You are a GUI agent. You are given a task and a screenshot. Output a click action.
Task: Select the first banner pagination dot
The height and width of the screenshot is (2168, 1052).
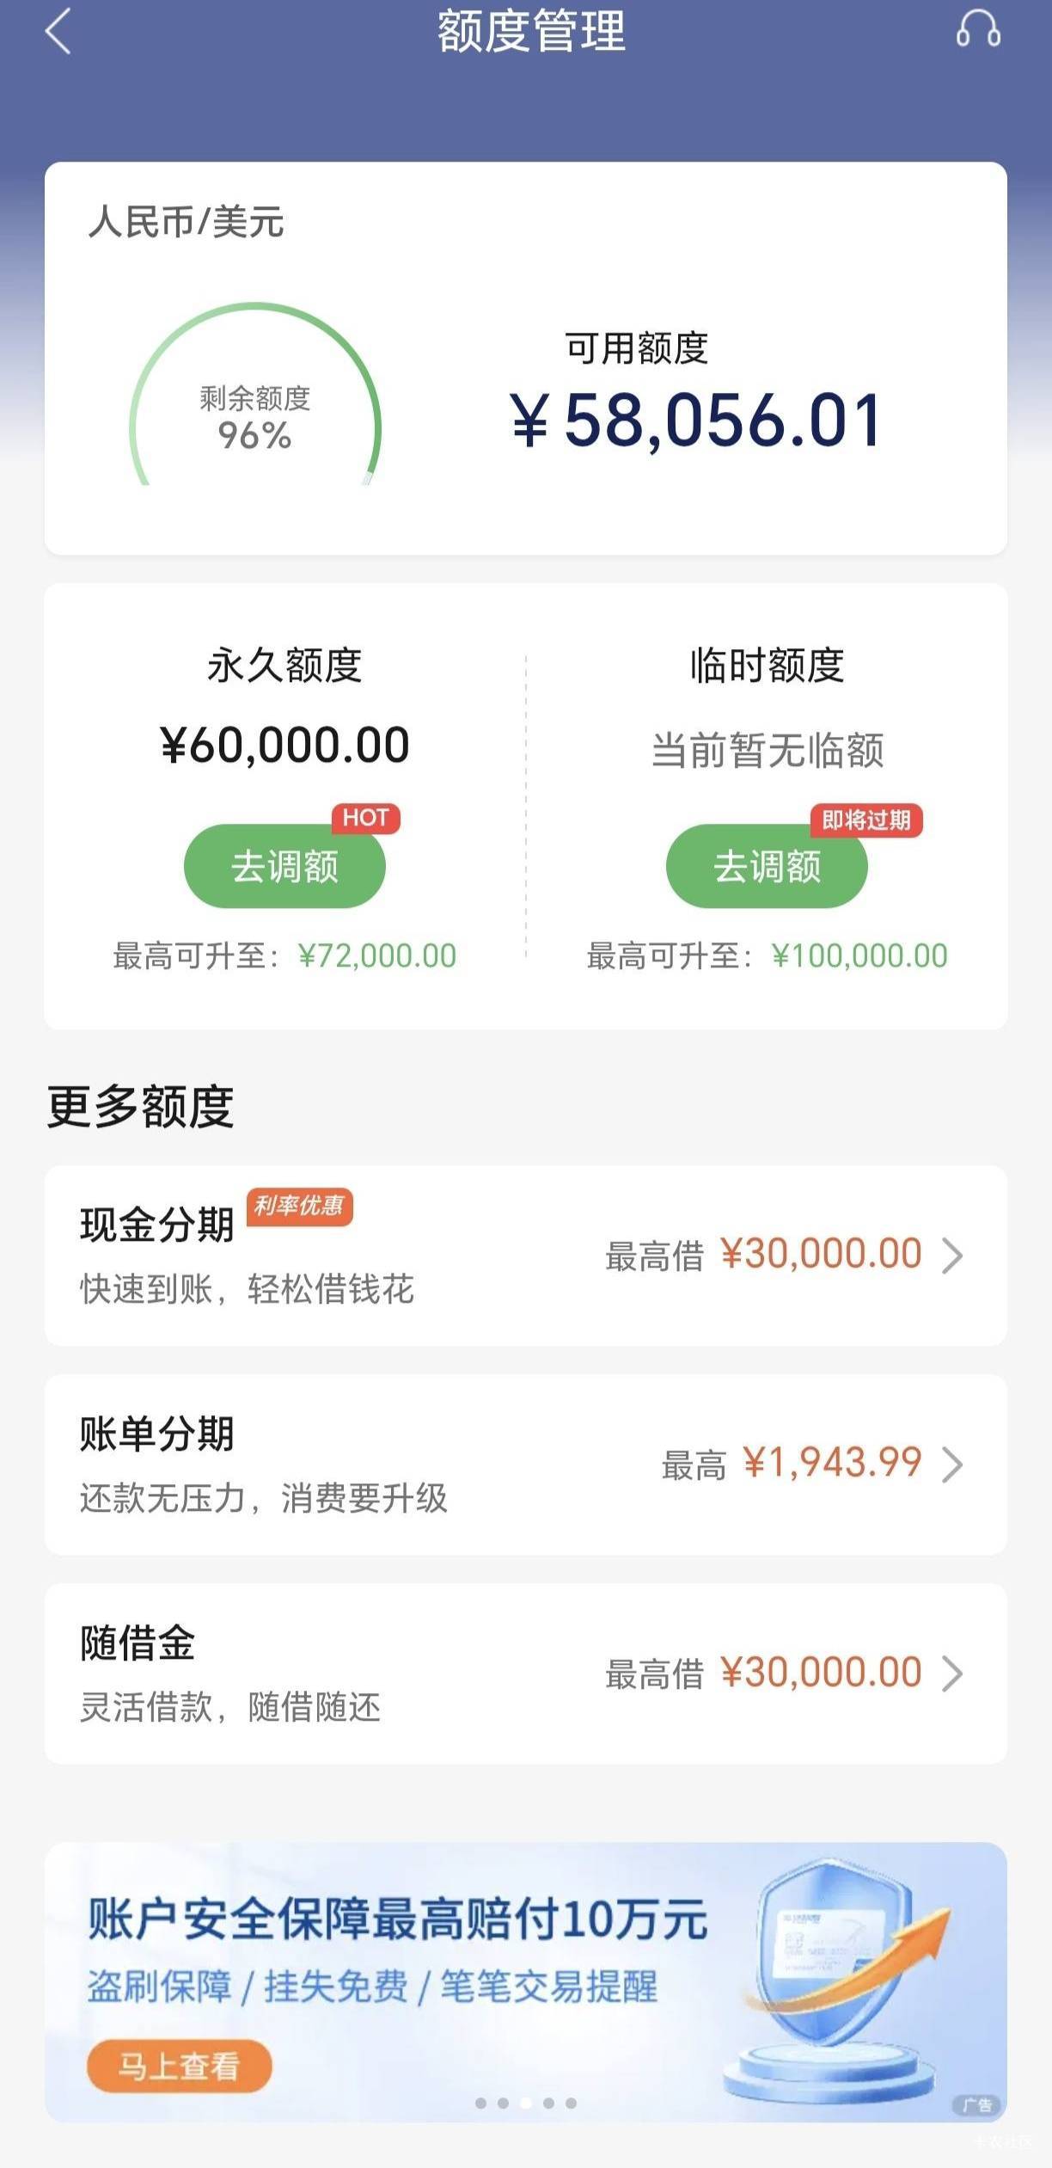pos(480,2103)
